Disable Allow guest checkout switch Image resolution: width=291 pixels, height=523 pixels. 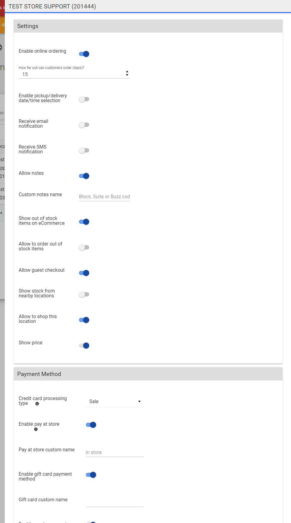(x=84, y=273)
